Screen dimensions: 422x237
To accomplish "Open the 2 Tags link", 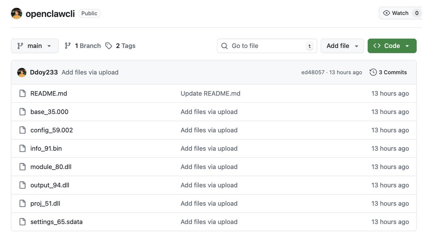I will tap(126, 46).
